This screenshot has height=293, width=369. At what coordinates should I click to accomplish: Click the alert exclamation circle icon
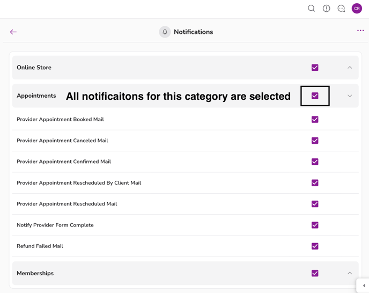click(x=326, y=9)
